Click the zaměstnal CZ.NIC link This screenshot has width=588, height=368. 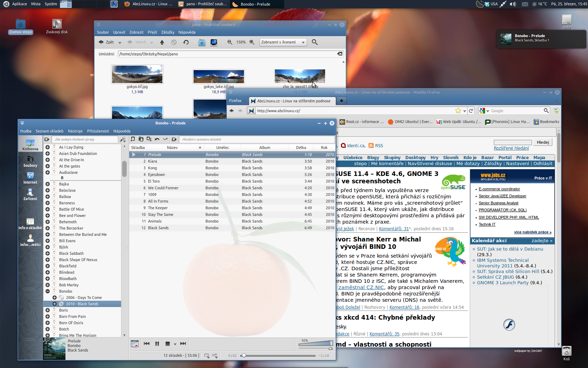point(361,287)
